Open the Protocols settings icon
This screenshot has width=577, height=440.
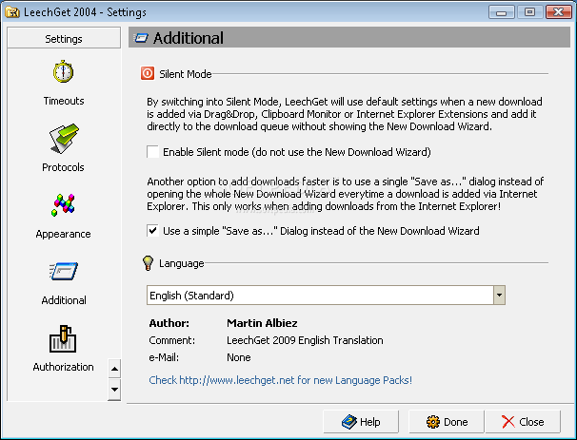tap(64, 138)
